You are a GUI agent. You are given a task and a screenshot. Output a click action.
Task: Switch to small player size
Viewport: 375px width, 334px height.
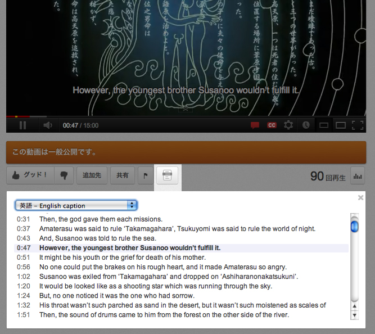tap(324, 125)
